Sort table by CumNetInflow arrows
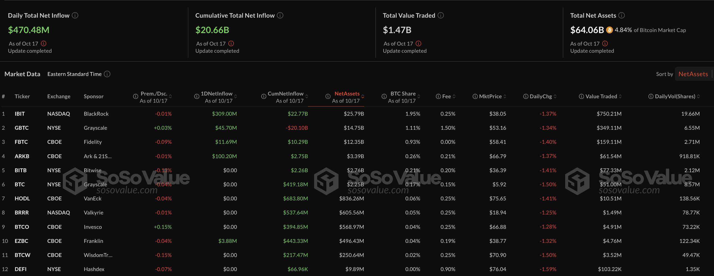714x276 pixels. point(307,96)
